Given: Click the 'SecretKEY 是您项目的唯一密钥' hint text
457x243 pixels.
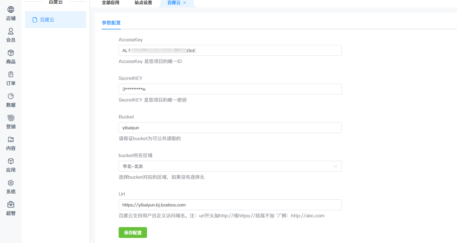Looking at the screenshot, I should pos(152,100).
